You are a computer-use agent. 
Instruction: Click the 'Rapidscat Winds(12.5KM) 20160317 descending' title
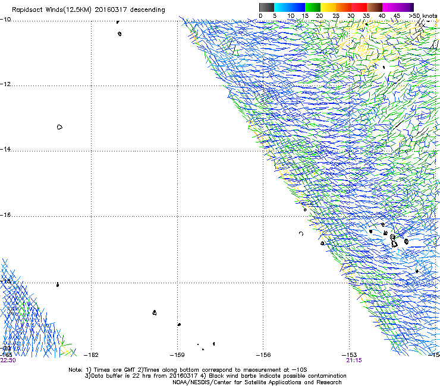[x=89, y=10]
